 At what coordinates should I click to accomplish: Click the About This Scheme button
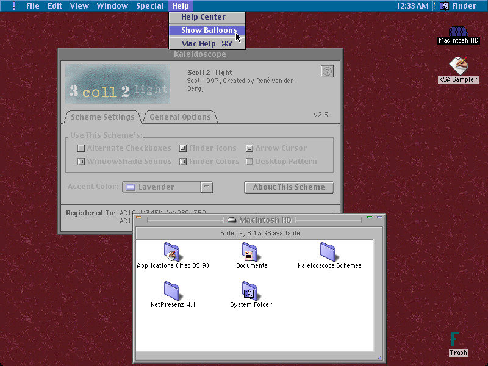tap(289, 187)
